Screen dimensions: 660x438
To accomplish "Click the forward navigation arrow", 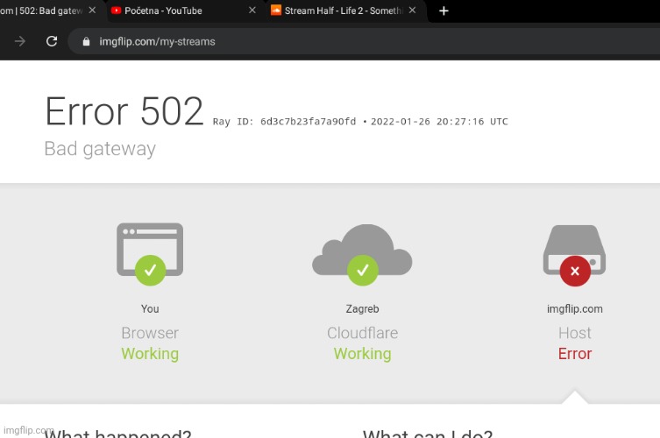I will point(20,41).
